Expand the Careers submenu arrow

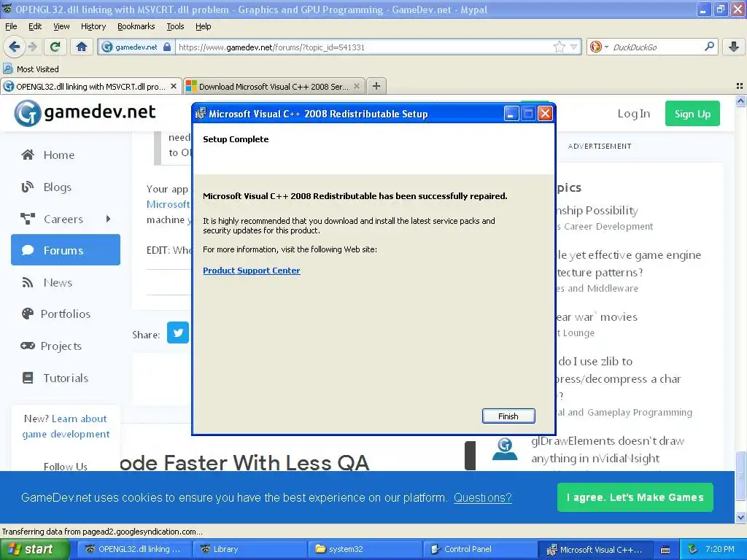coord(108,219)
